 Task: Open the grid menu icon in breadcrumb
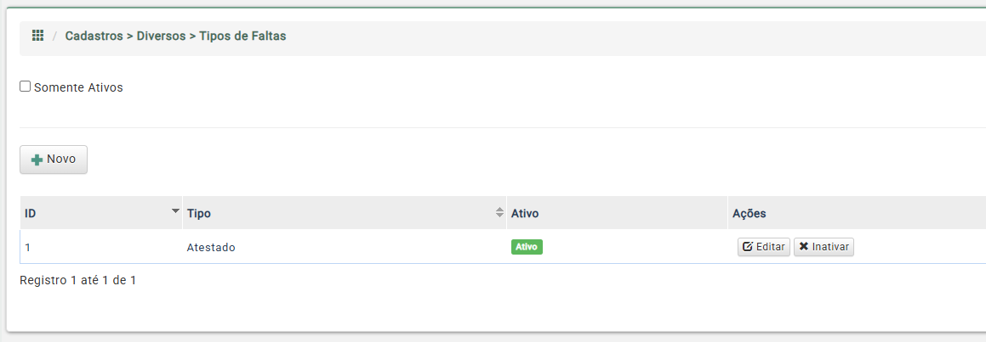(x=37, y=36)
